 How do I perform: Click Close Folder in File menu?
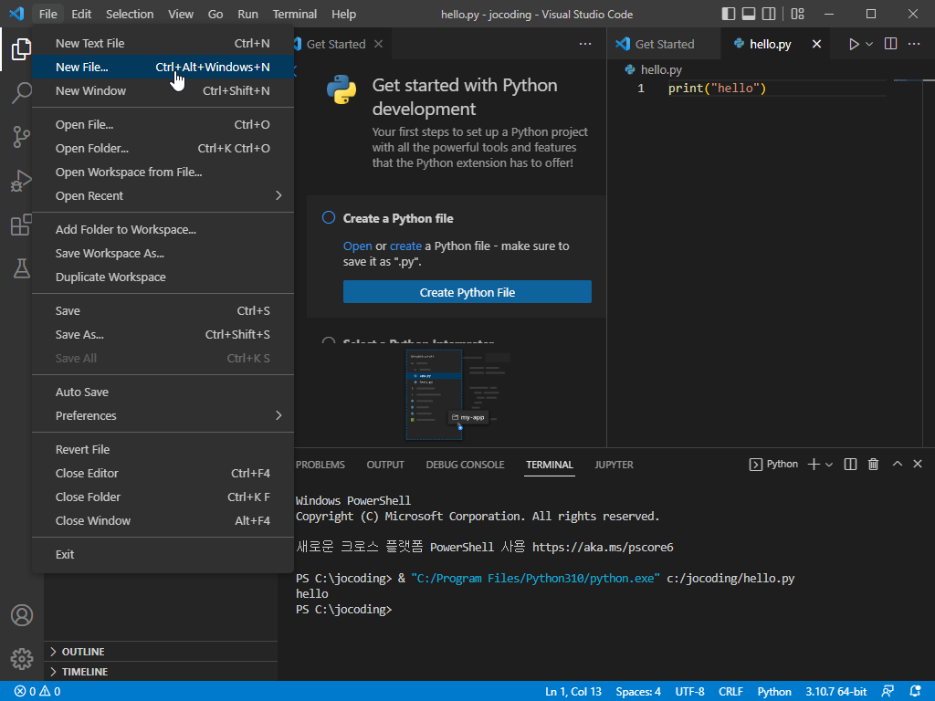[x=163, y=497]
